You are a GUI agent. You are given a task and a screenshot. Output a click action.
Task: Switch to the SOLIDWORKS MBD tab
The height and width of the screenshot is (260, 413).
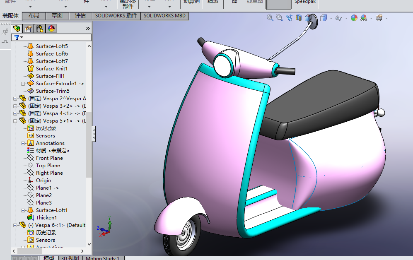click(164, 16)
